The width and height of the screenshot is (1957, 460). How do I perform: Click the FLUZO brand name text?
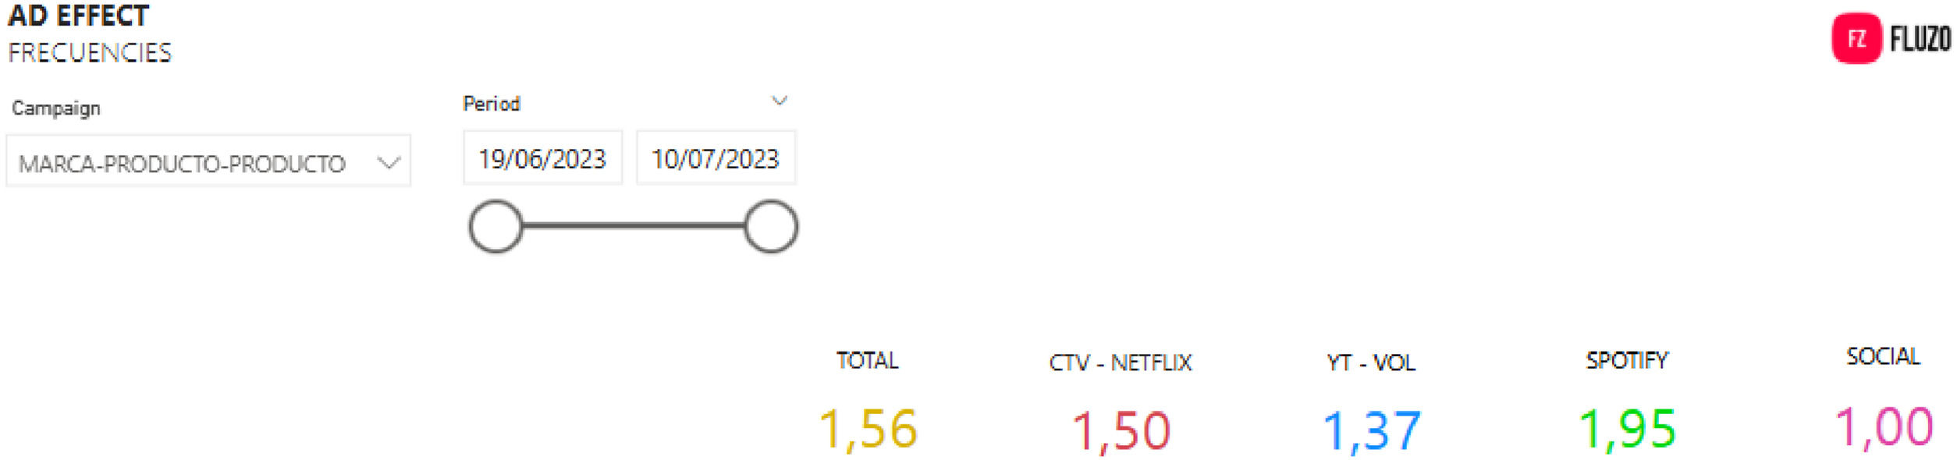click(1920, 39)
